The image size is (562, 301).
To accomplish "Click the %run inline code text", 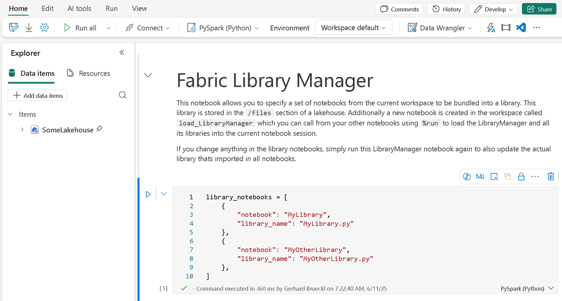I will 430,123.
